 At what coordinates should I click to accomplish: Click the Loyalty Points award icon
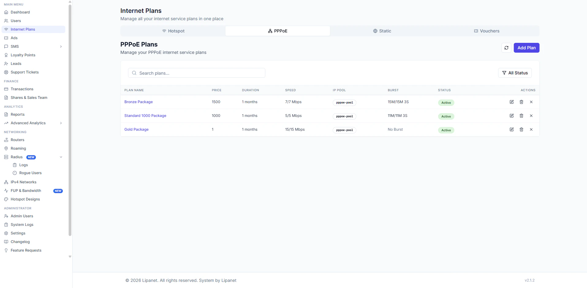[6, 55]
